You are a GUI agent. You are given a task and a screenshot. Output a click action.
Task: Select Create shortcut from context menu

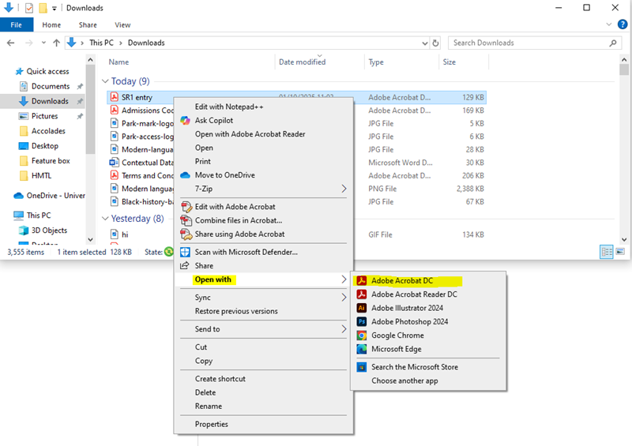pyautogui.click(x=220, y=379)
